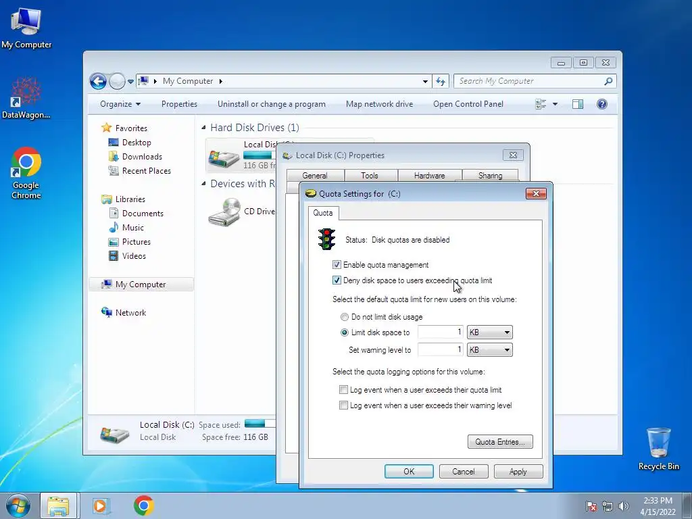Open Pictures library
Viewport: 692px width, 519px height.
tap(130, 242)
